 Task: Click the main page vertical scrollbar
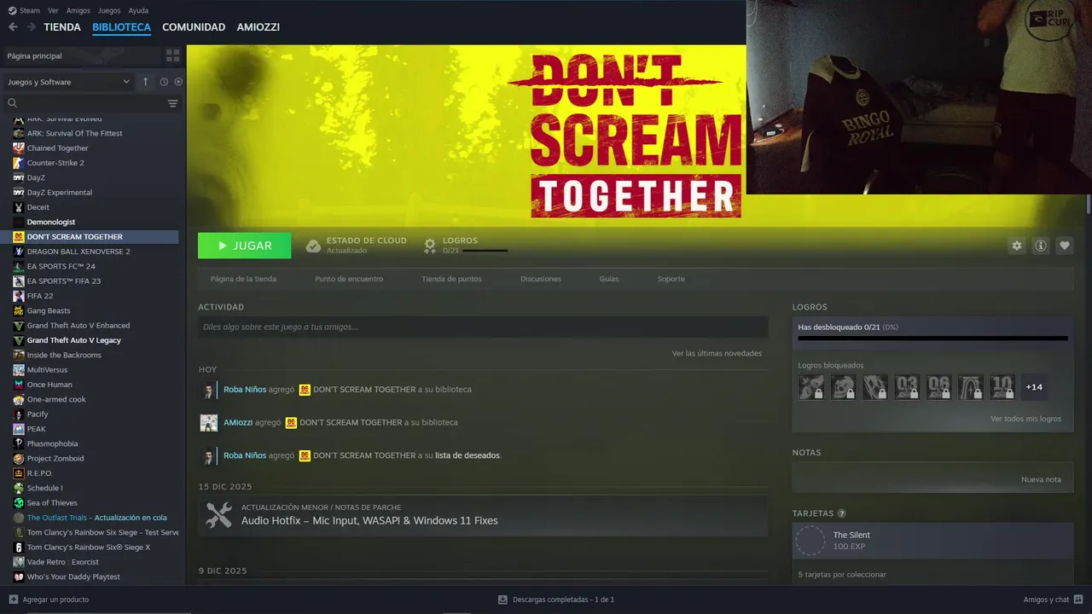(x=1088, y=205)
